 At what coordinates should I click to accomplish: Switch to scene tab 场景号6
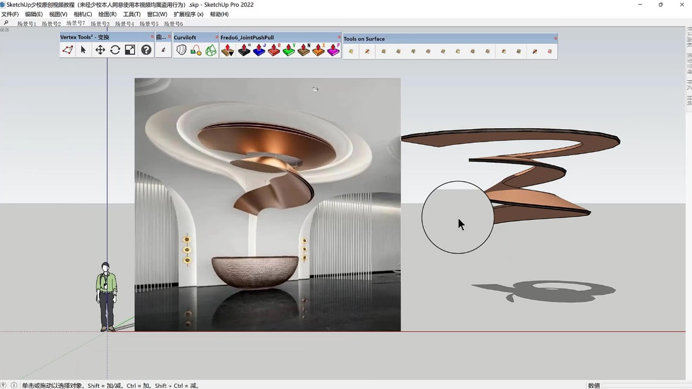pyautogui.click(x=174, y=24)
